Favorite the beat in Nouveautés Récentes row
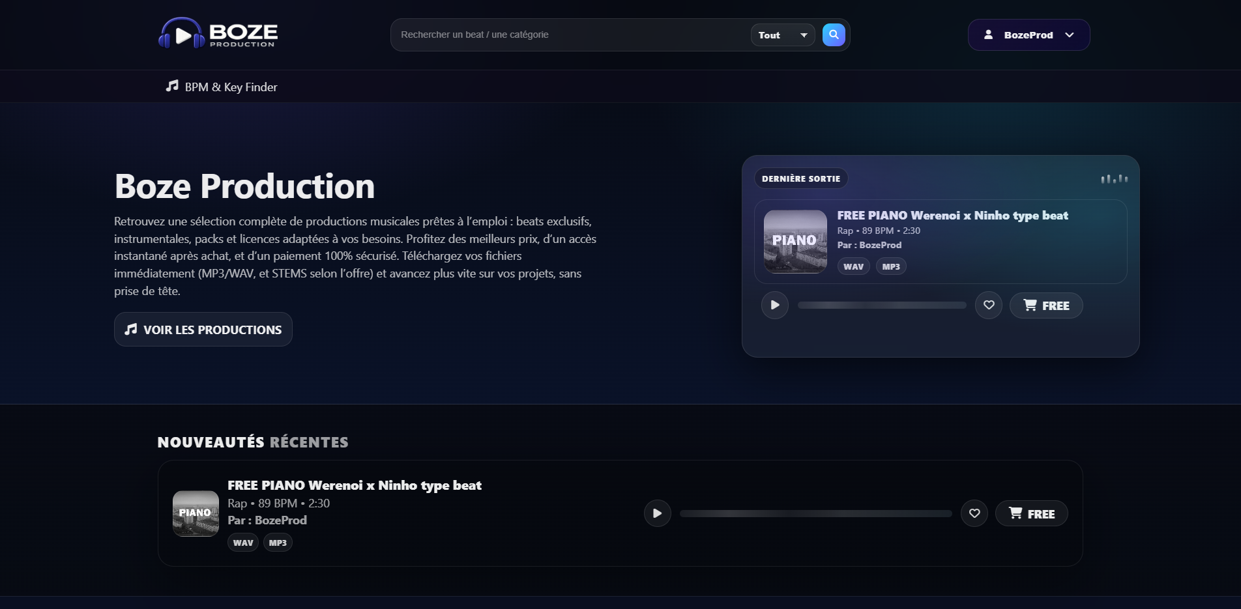 coord(974,513)
